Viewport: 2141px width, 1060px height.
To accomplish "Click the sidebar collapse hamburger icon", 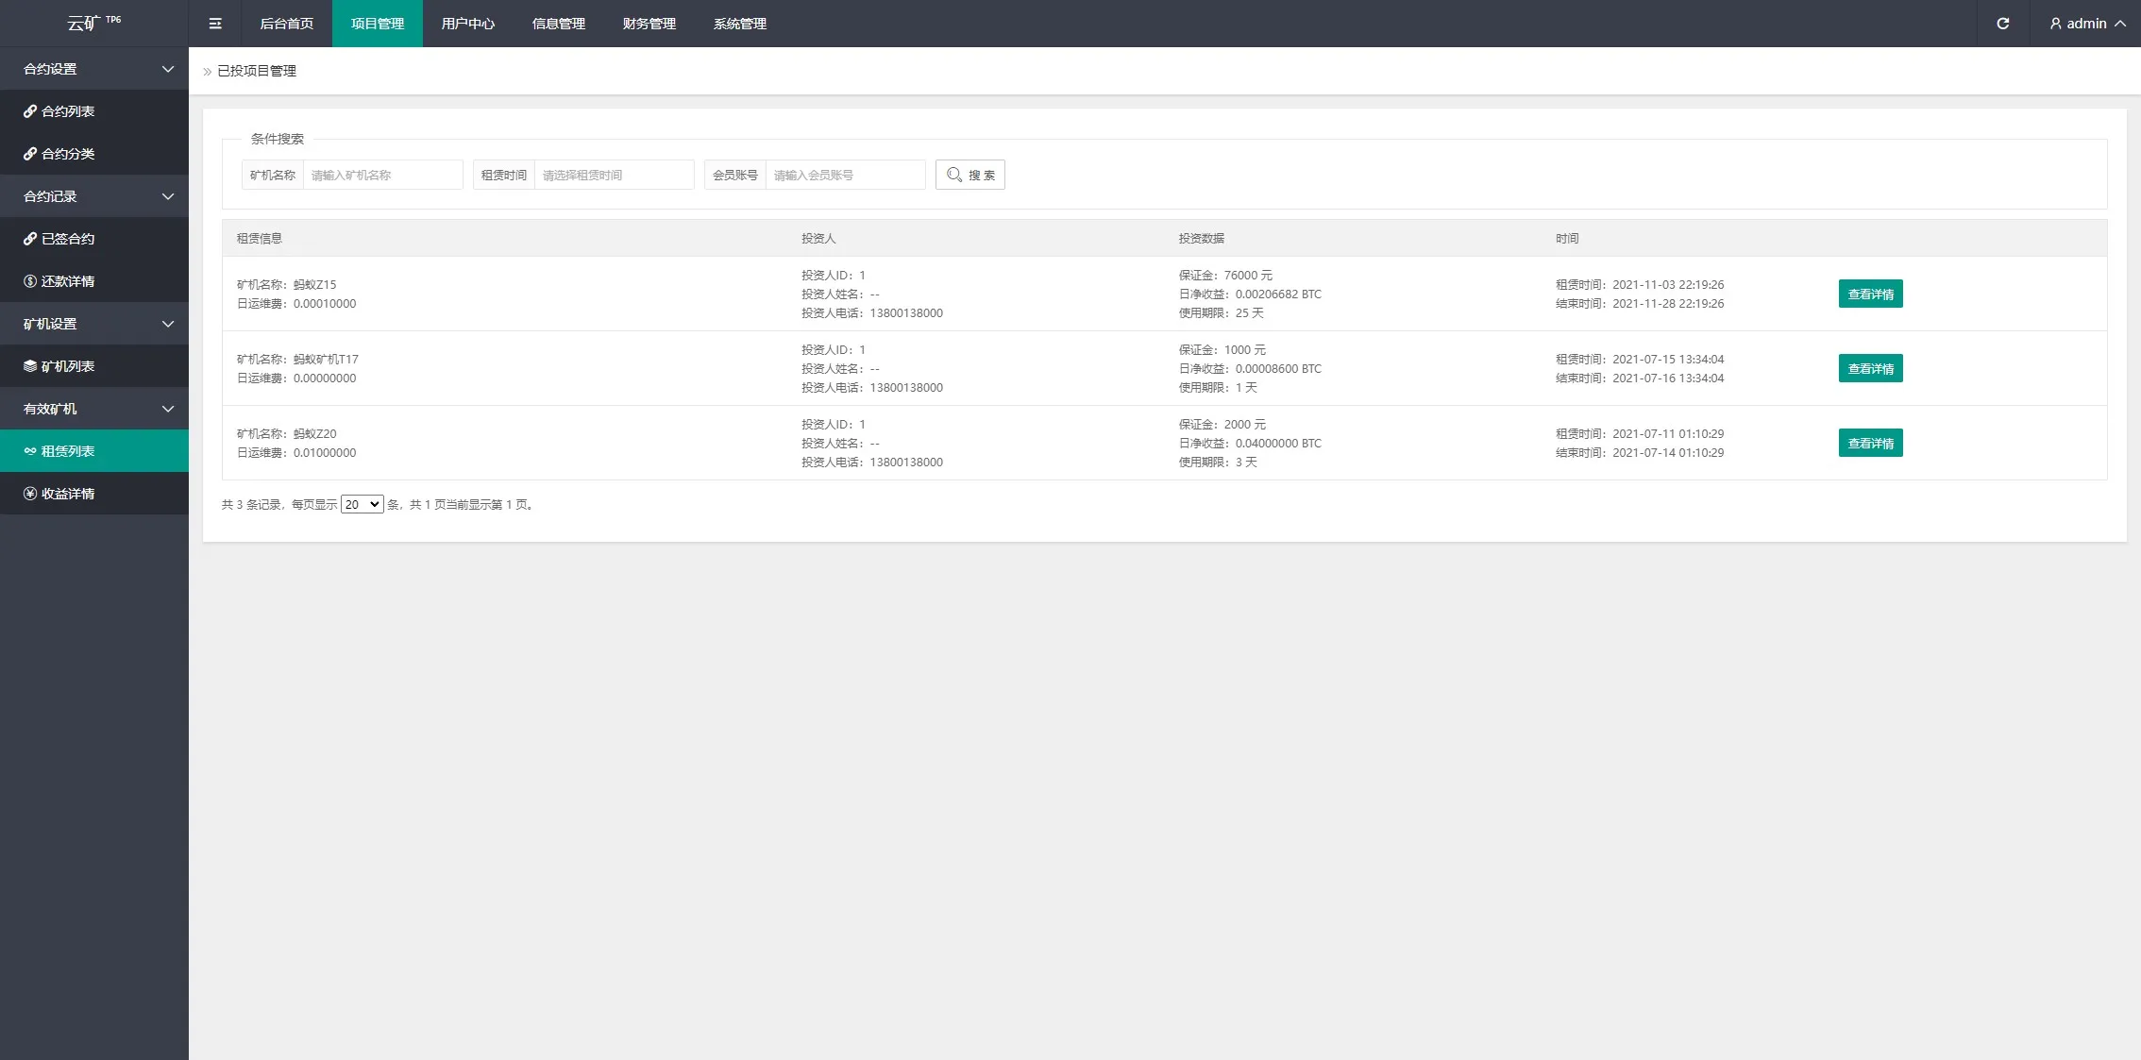I will tap(215, 24).
